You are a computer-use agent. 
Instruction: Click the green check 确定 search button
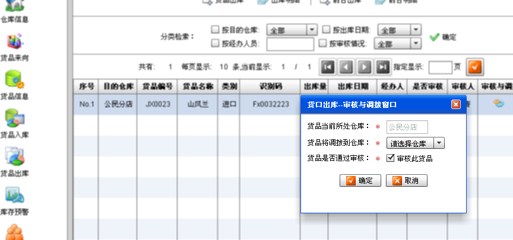point(443,37)
